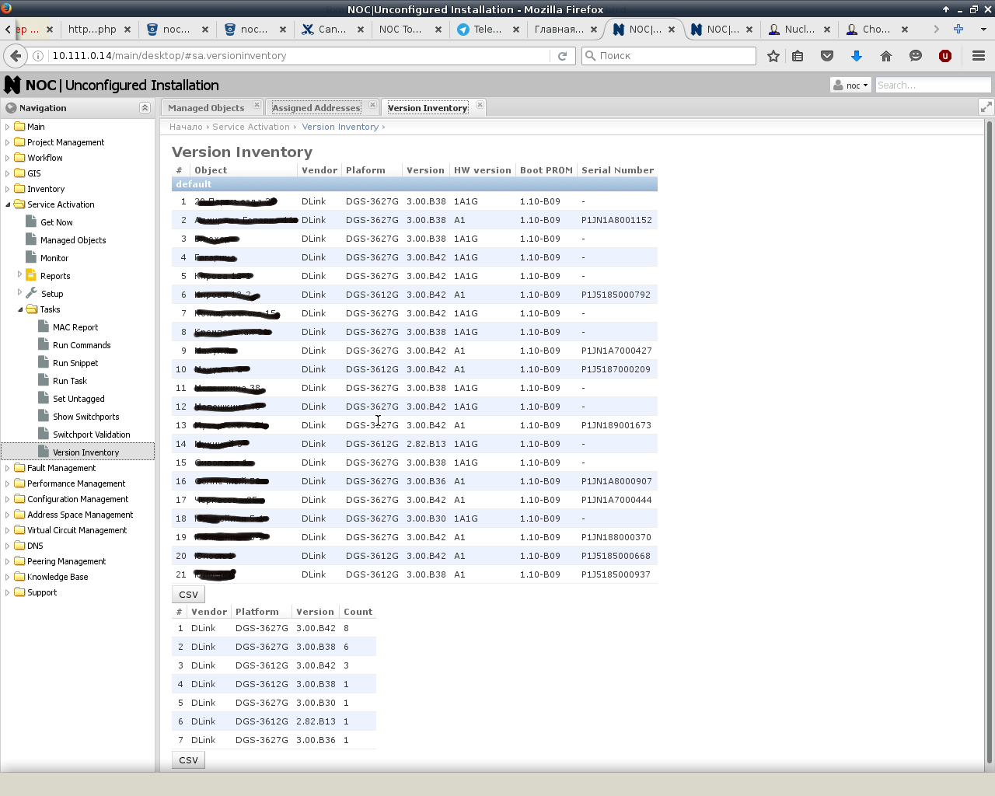
Task: Click the NOC Search field
Action: (x=933, y=86)
